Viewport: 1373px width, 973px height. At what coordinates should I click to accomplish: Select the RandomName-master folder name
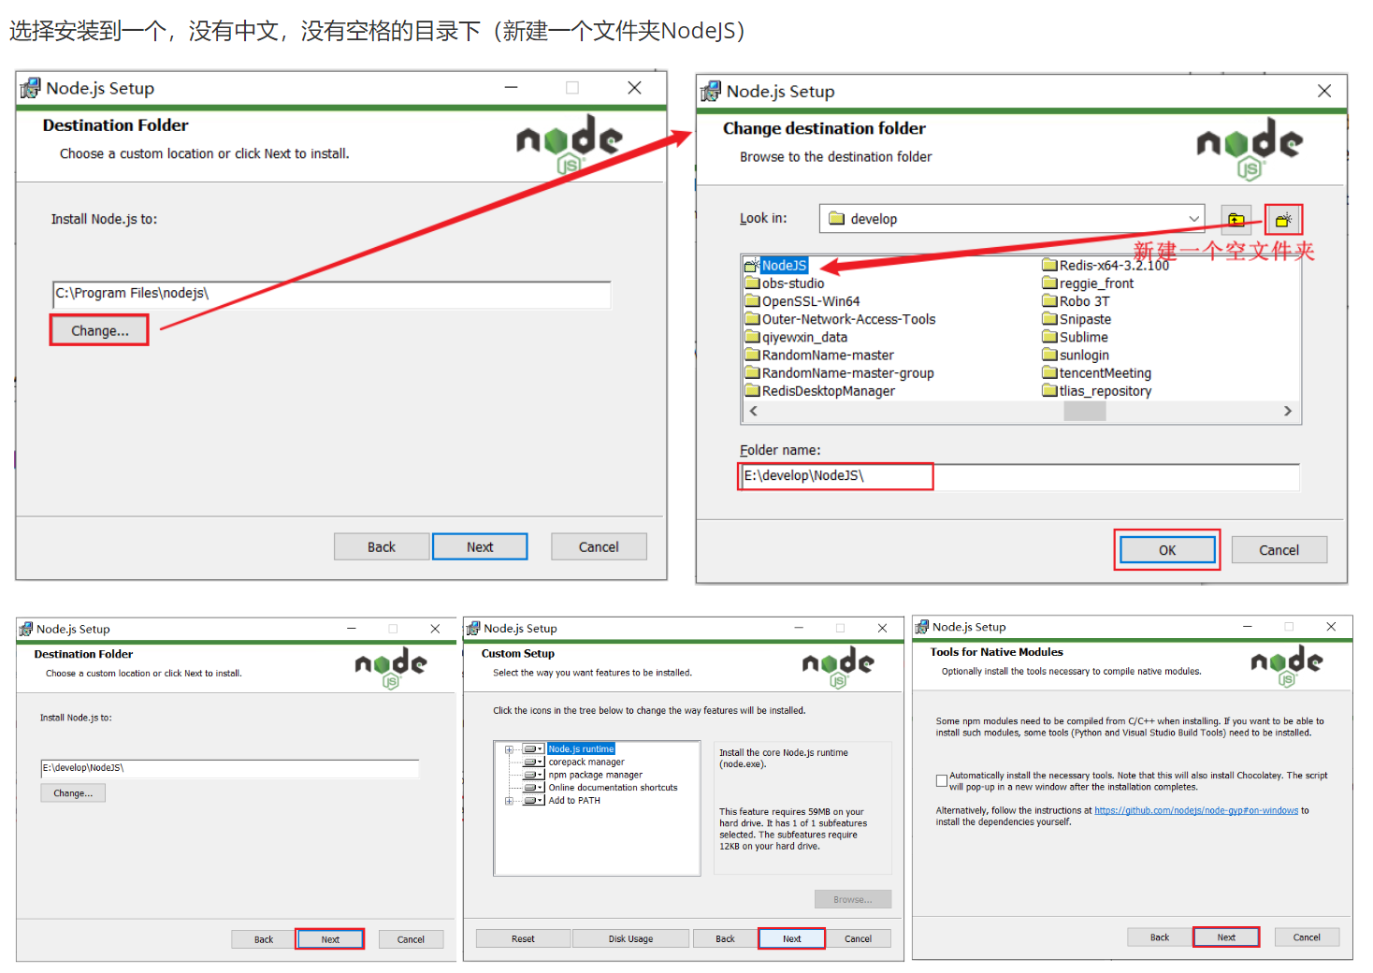[x=828, y=355]
